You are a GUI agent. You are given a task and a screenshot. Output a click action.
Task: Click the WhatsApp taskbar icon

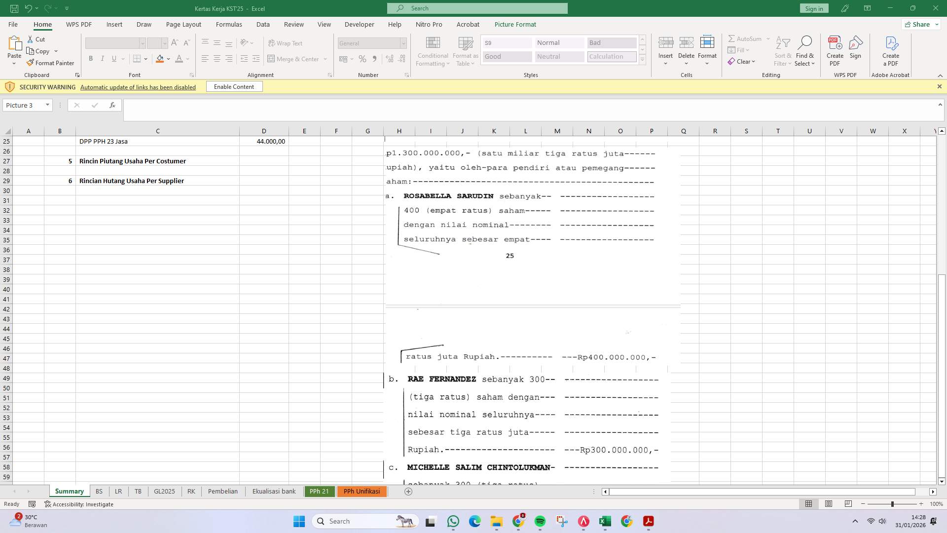pyautogui.click(x=453, y=521)
